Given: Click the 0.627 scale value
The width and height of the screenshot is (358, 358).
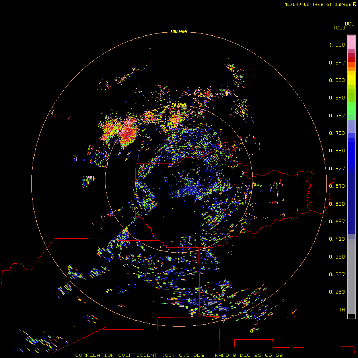Looking at the screenshot, I should point(337,169).
